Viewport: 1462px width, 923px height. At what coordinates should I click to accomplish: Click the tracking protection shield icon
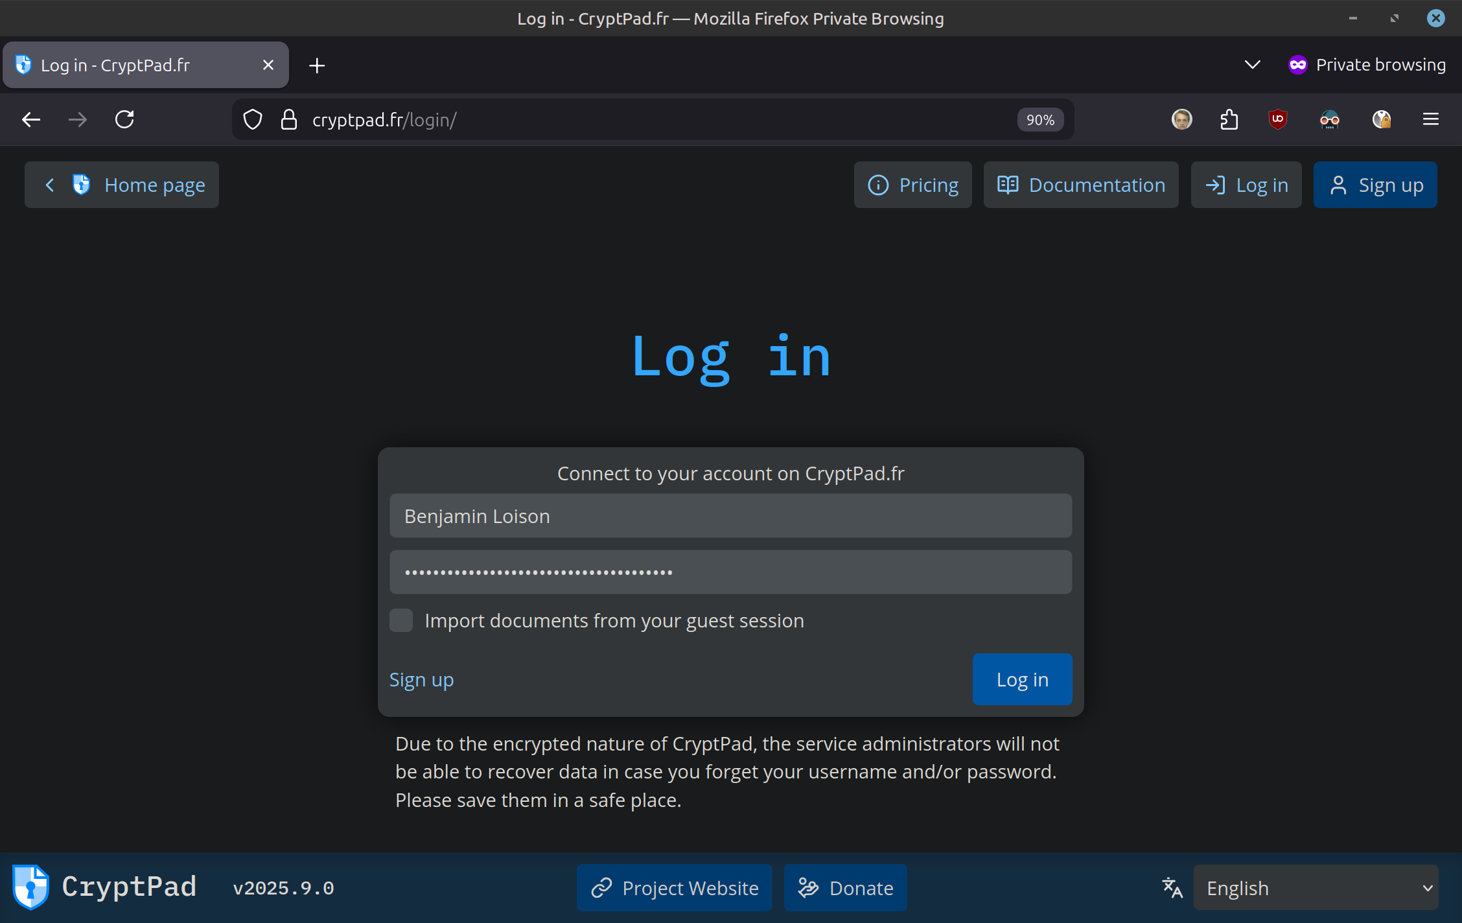pyautogui.click(x=253, y=119)
